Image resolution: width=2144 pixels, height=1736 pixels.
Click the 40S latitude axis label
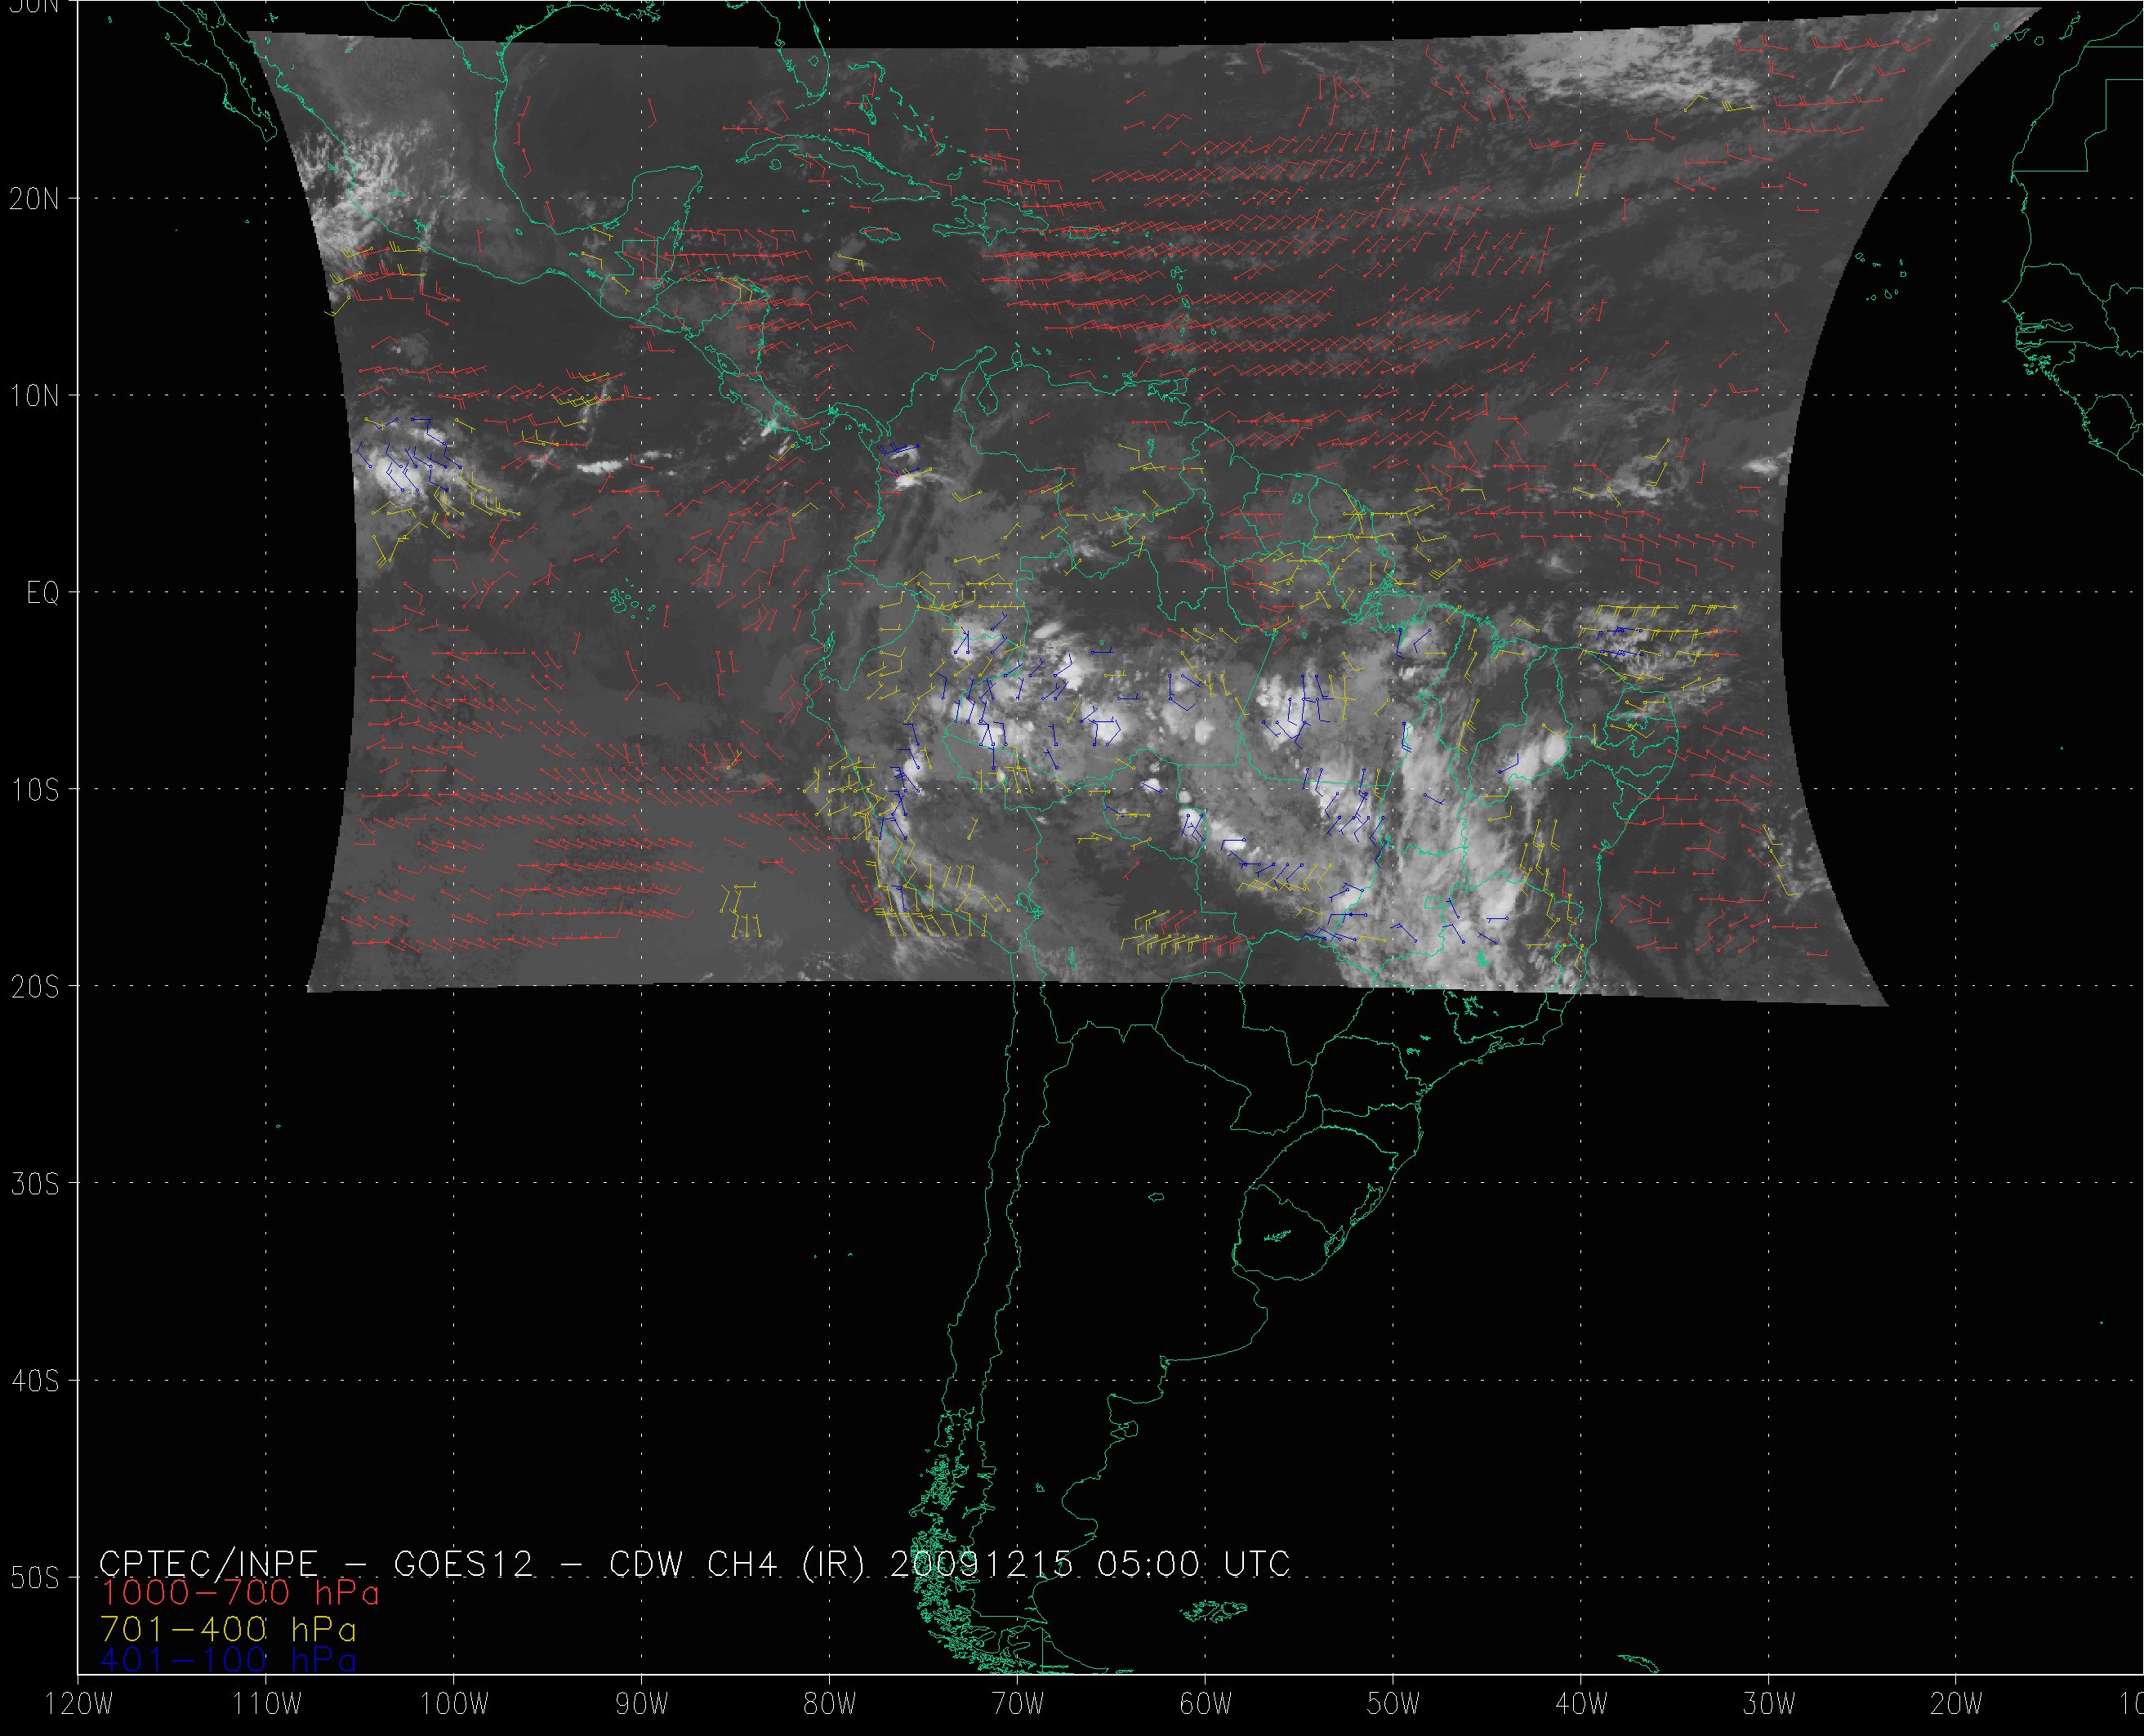[x=34, y=1381]
